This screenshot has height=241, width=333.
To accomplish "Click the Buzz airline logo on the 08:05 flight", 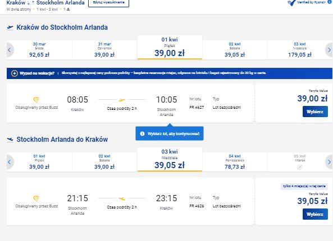I will 37,100.
